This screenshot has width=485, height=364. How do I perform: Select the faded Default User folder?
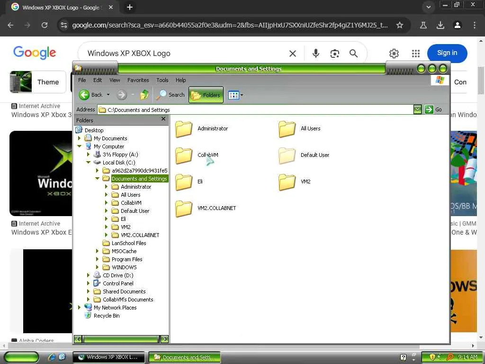pos(287,155)
